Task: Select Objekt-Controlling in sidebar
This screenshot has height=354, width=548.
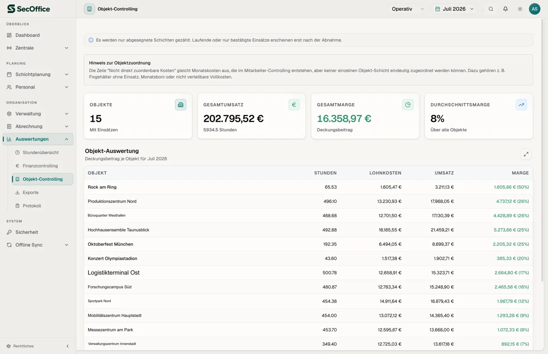Action: point(42,179)
